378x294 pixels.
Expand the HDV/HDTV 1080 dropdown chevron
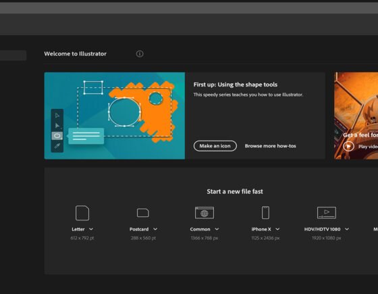tap(347, 229)
